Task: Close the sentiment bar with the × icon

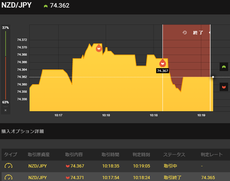Action: coord(5,110)
